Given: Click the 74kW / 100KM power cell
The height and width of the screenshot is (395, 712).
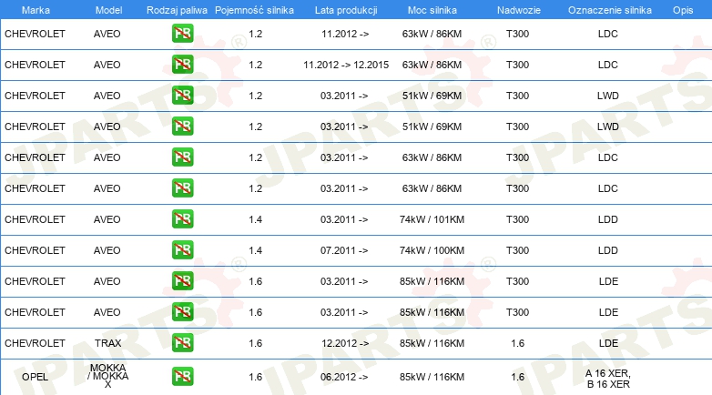Looking at the screenshot, I should tap(432, 250).
